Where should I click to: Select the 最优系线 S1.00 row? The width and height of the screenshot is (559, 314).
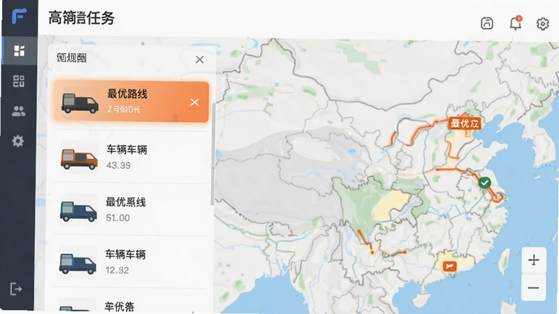[x=130, y=209]
